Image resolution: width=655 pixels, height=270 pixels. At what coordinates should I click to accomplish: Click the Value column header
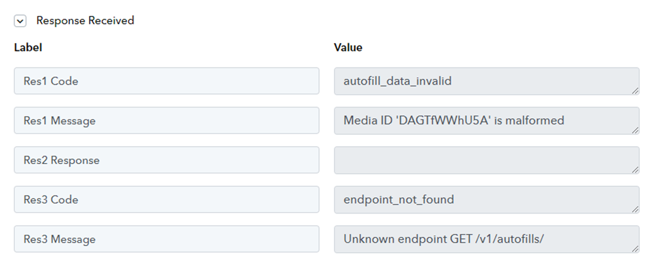(x=348, y=48)
